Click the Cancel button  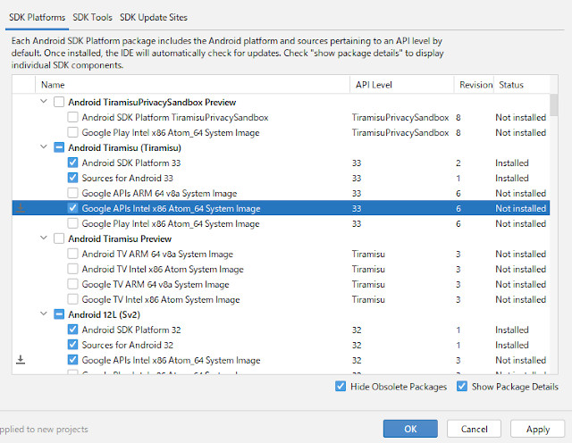474,429
